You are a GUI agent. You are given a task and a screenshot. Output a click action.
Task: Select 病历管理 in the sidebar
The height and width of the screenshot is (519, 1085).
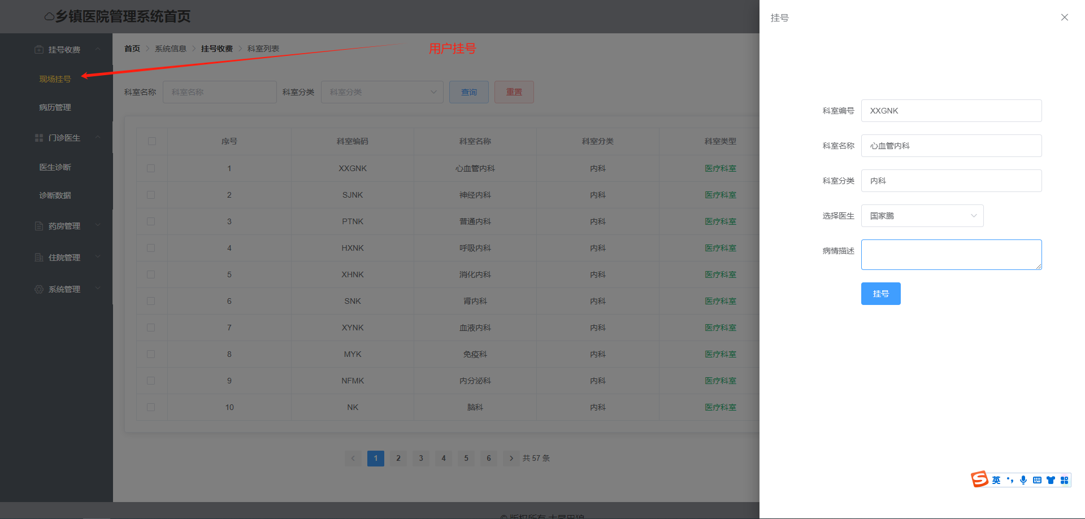(55, 107)
